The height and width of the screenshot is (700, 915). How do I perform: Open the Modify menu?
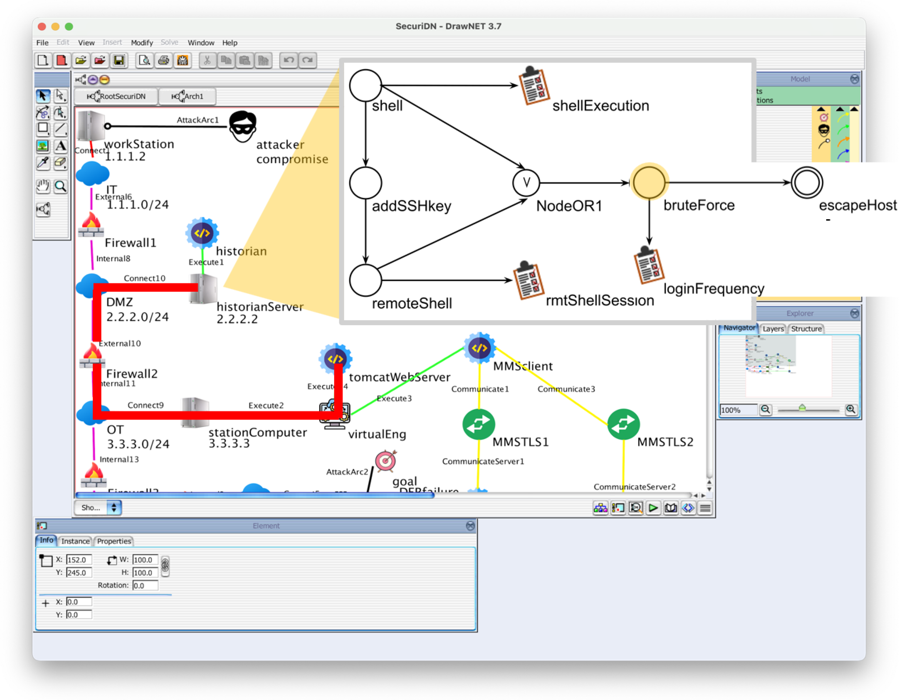click(142, 42)
